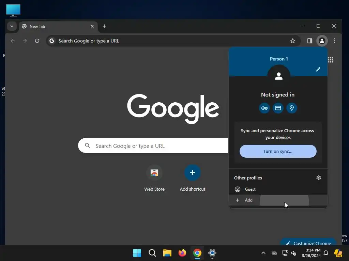Click the Customize Chrome button
This screenshot has height=261, width=349.
[308, 242]
